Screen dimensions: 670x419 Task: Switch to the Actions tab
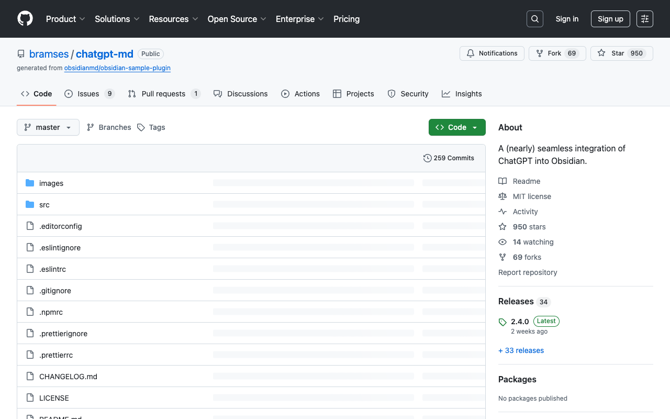point(300,94)
